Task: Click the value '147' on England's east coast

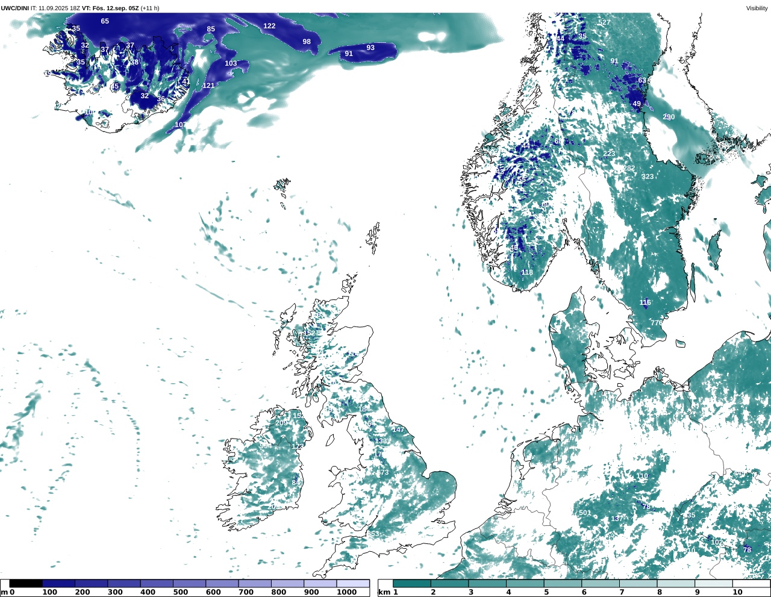Action: tap(398, 429)
